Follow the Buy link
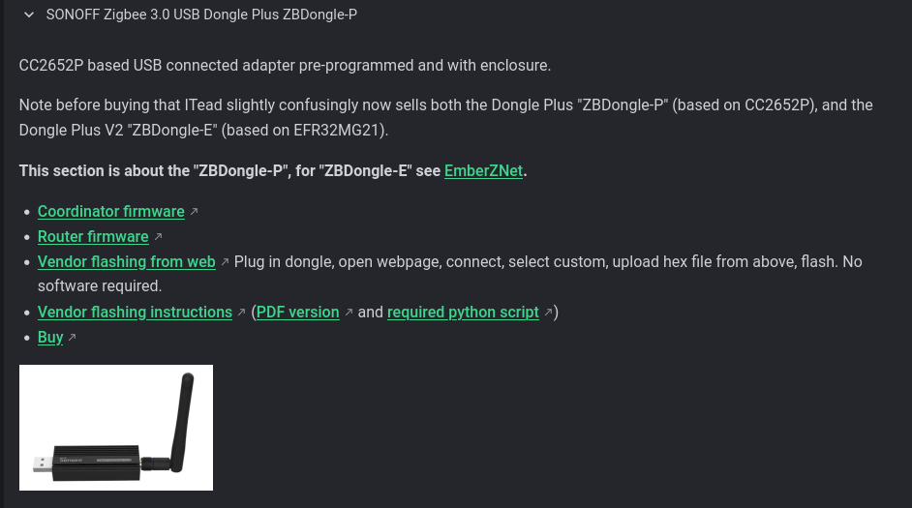This screenshot has height=508, width=912. pyautogui.click(x=50, y=338)
